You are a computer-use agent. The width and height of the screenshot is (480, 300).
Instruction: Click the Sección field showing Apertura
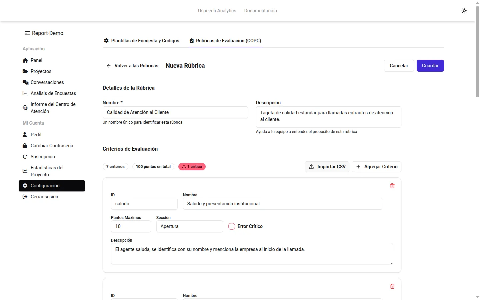[190, 226]
